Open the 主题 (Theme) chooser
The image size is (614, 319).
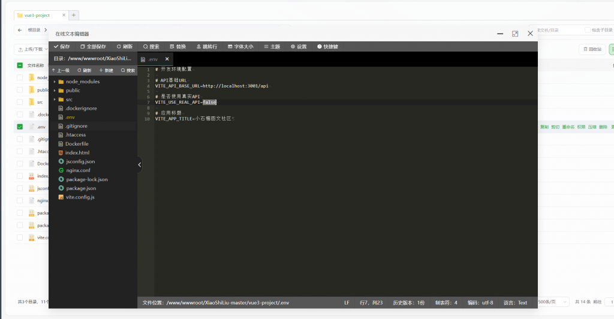tap(272, 46)
